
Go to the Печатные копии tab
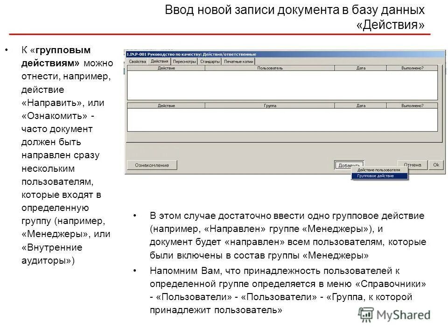(x=238, y=62)
